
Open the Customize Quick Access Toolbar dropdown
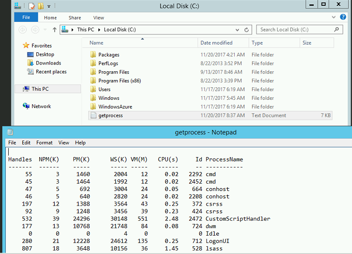click(48, 6)
